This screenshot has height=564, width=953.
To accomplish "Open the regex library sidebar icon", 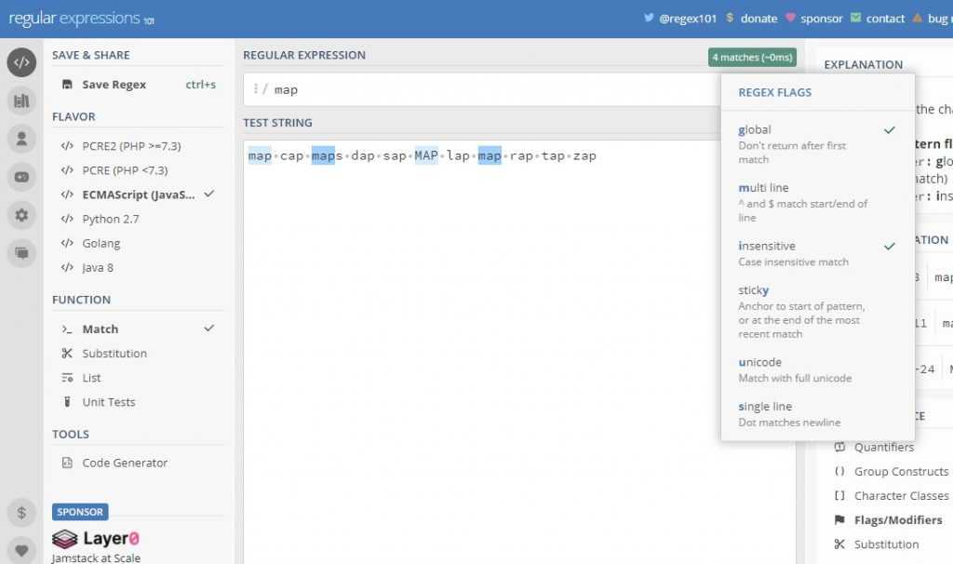I will point(21,101).
